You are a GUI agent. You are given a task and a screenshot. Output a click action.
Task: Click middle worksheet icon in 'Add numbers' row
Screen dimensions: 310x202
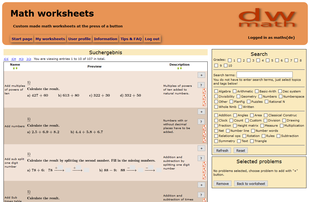[204, 134]
